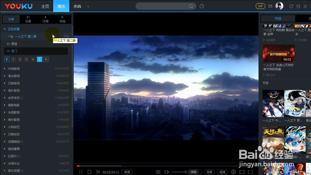
Task: Collapse the 正在观看 section
Action: 5,29
